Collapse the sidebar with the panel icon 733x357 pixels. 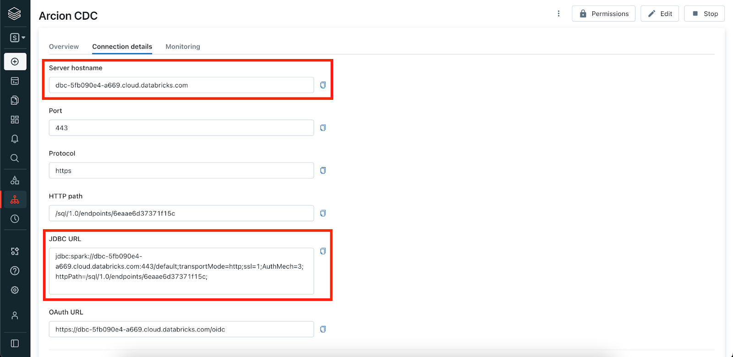(x=15, y=343)
